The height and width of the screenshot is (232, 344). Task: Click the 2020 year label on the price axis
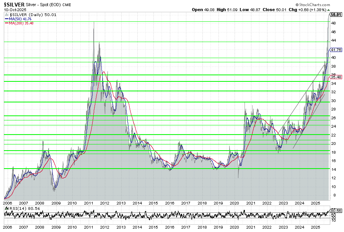234,203
